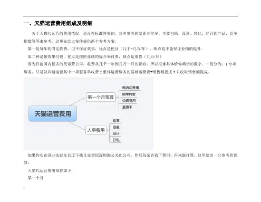Select the central mind map node 天猫运营费用

point(53,113)
